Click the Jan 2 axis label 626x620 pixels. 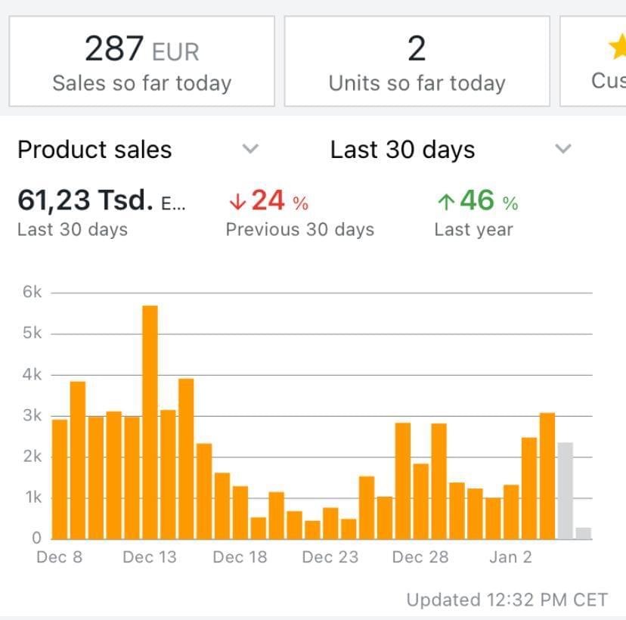pyautogui.click(x=510, y=557)
